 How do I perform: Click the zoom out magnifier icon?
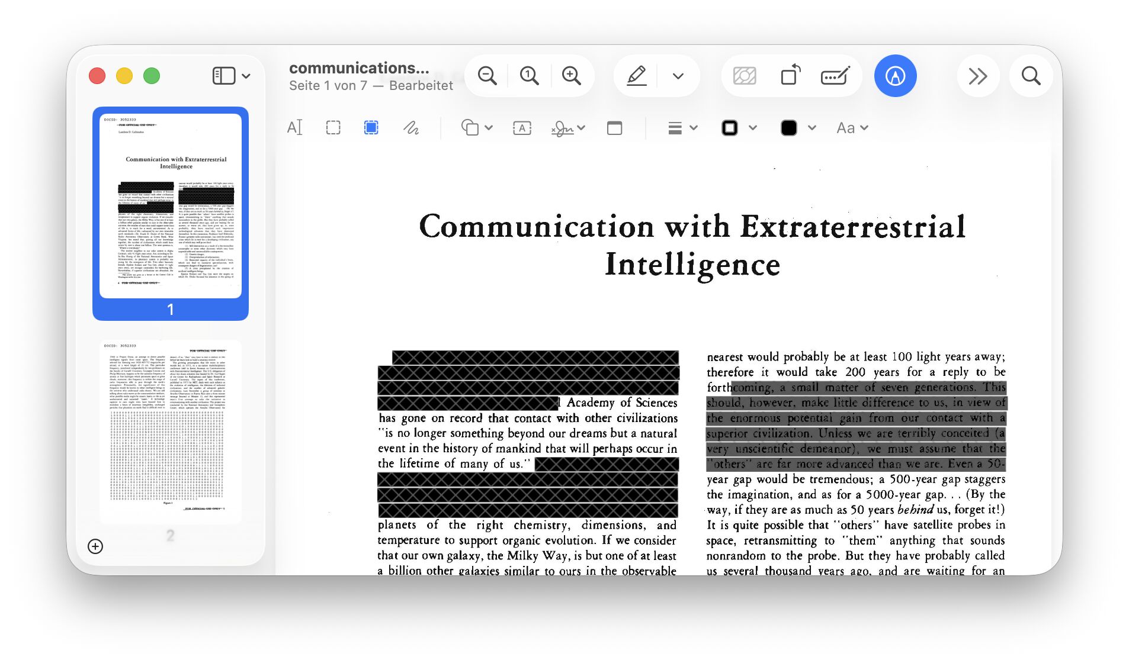[x=487, y=76]
